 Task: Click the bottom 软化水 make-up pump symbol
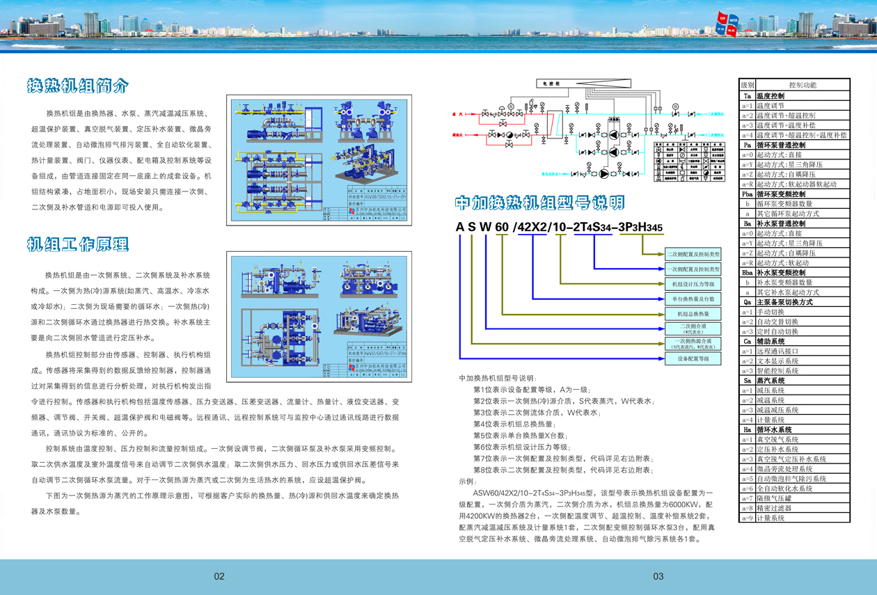(x=603, y=173)
